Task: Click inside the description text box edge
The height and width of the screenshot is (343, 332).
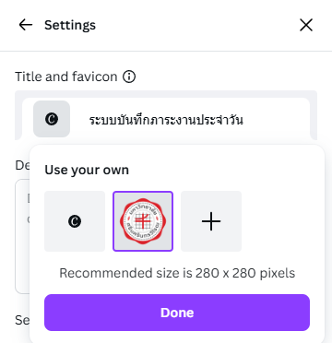Action: pos(22,237)
